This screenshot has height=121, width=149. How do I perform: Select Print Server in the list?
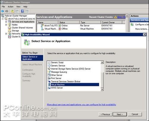56,78
